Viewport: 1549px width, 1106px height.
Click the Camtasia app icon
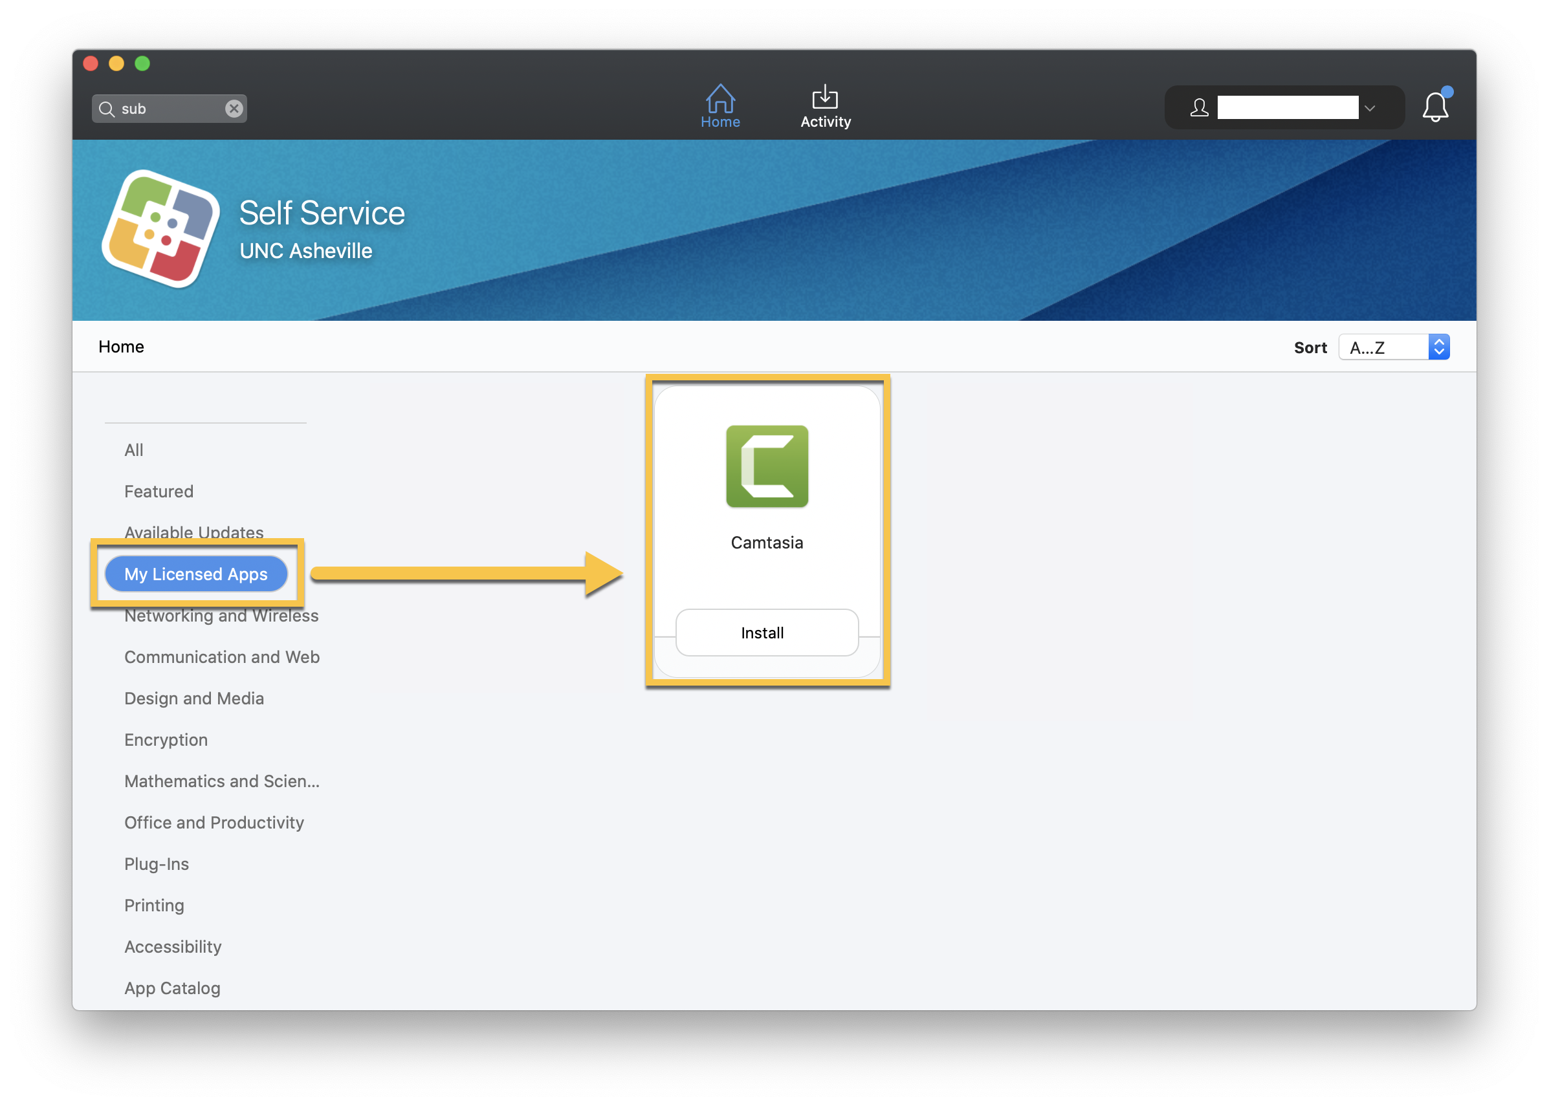[x=767, y=466]
